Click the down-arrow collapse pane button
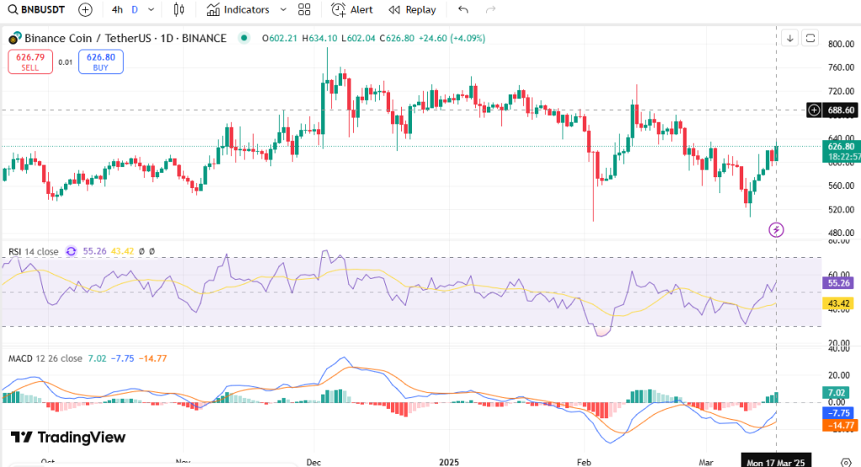The image size is (861, 467). coord(790,38)
